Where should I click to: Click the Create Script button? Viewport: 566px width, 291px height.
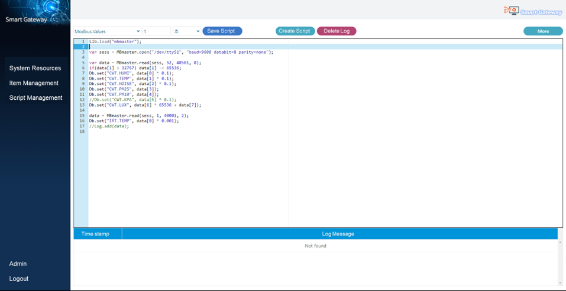pyautogui.click(x=295, y=31)
